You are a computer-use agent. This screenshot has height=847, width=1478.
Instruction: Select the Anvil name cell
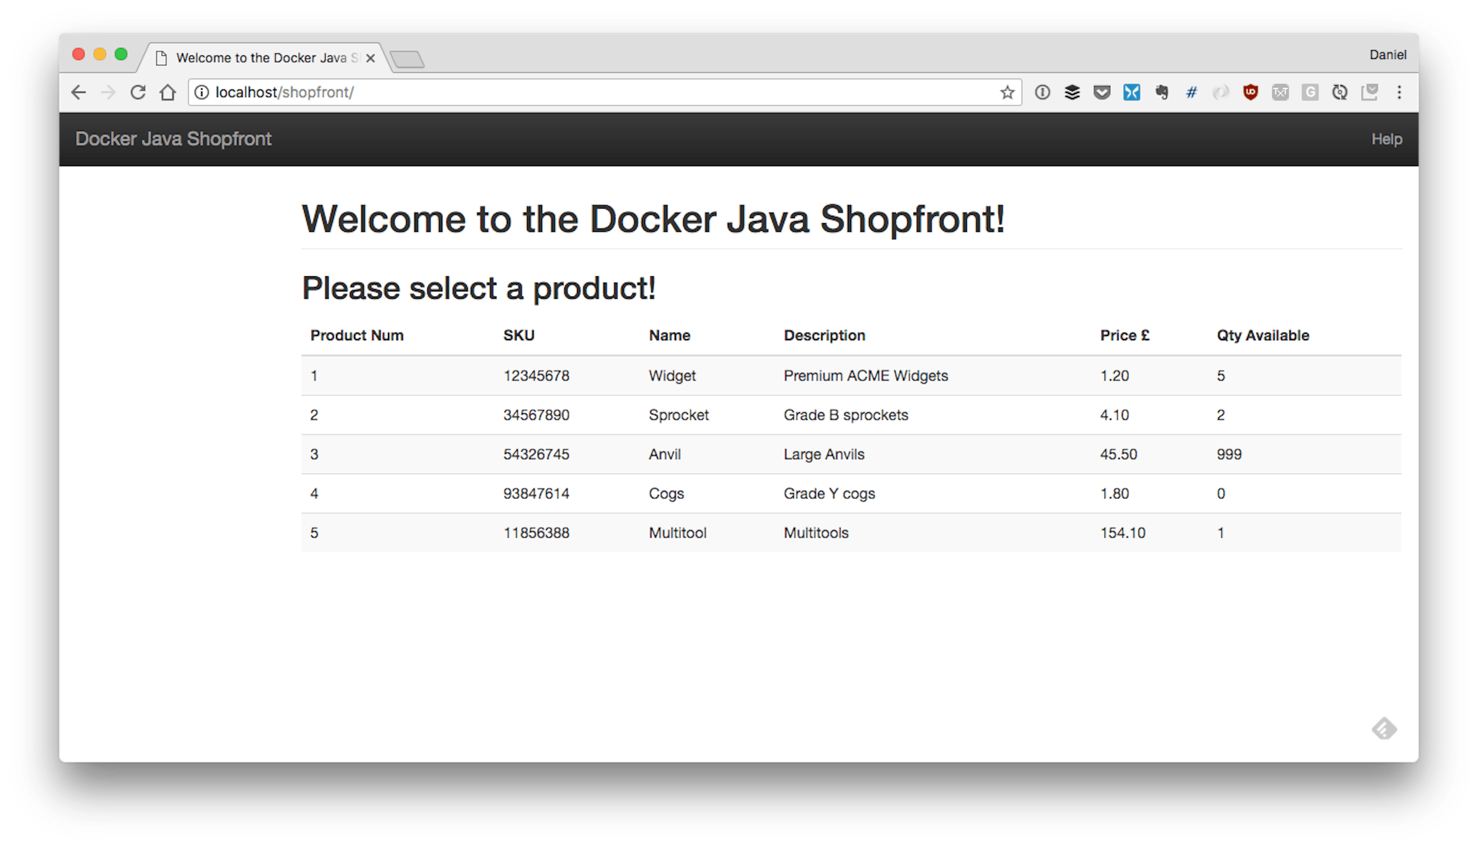(x=665, y=454)
